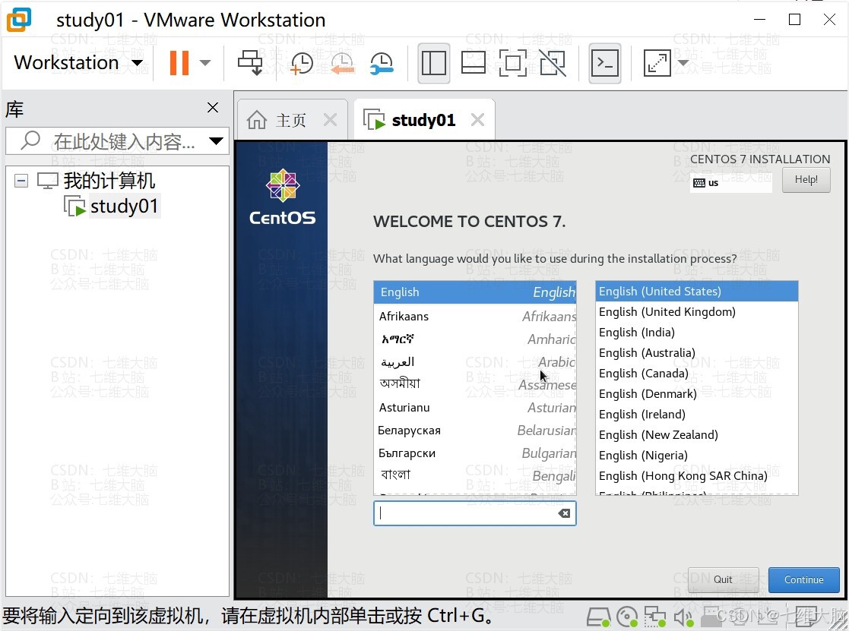Revert to previous snapshot icon

[342, 63]
